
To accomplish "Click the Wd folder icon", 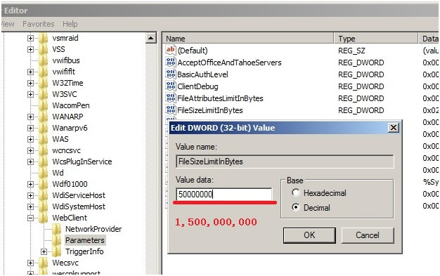I will click(x=43, y=173).
